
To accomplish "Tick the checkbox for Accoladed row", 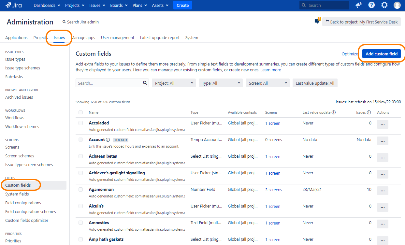I will point(80,123).
